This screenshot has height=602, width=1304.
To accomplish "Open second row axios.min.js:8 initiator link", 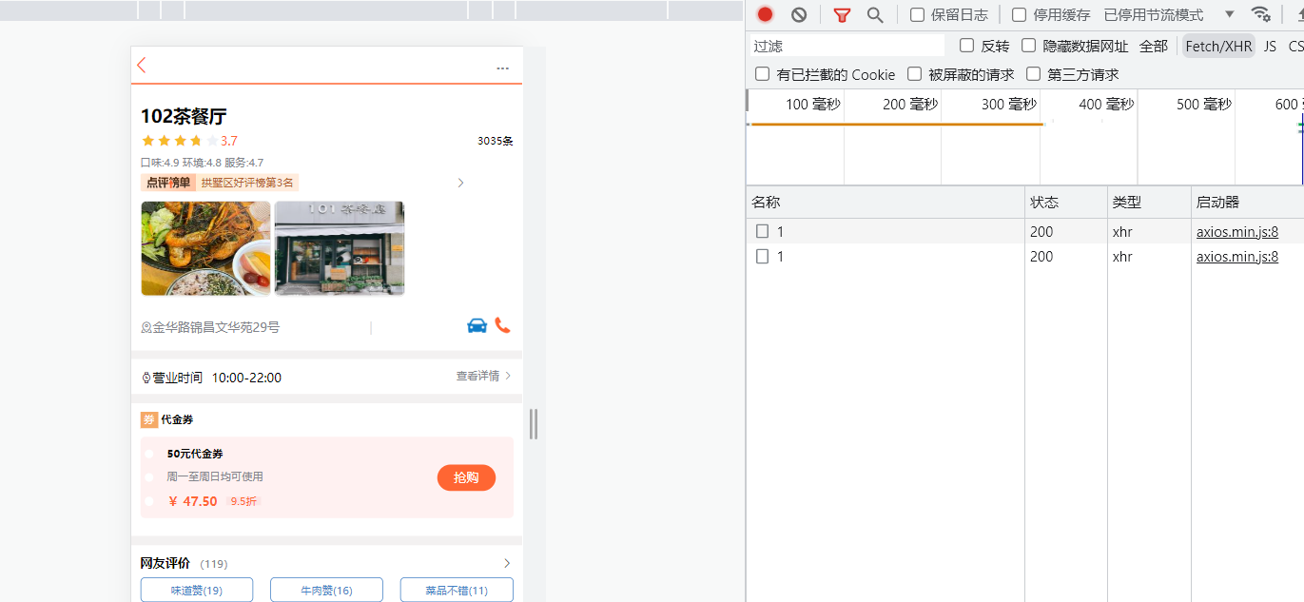I will coord(1237,256).
